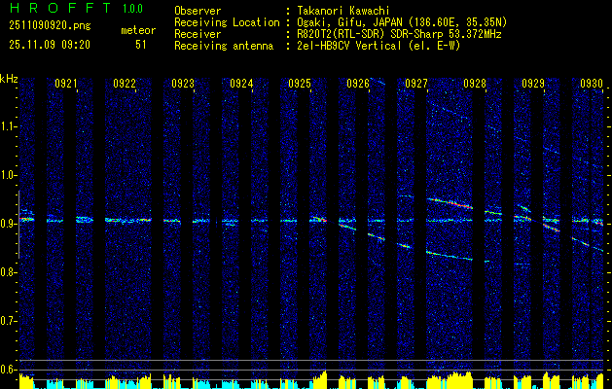Click the 0921 time marker
Image resolution: width=612 pixels, height=389 pixels.
click(x=66, y=84)
